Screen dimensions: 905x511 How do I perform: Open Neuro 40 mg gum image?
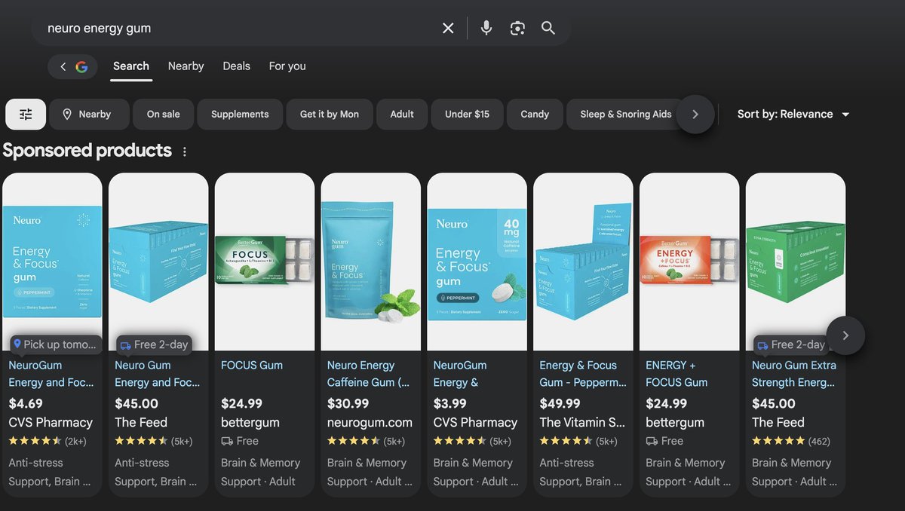tap(477, 262)
